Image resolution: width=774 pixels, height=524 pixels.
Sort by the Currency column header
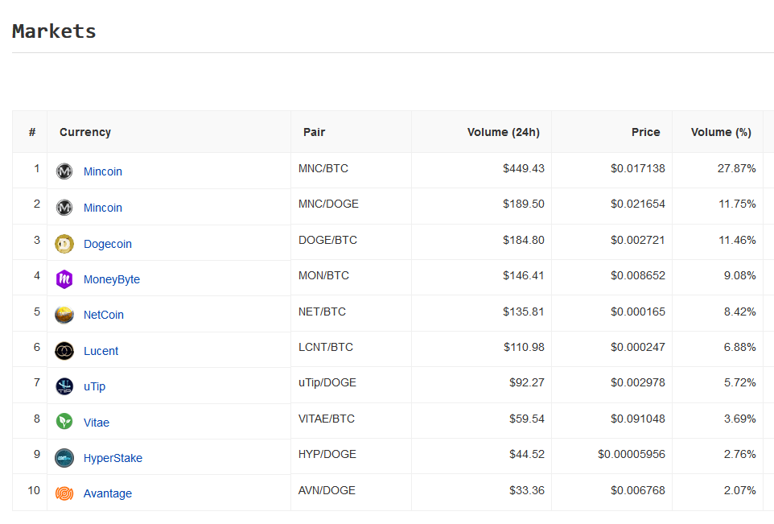[x=85, y=132]
